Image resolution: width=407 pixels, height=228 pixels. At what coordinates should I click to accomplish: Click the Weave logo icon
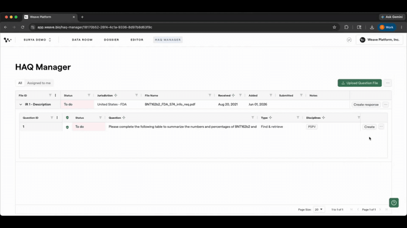(x=7, y=40)
